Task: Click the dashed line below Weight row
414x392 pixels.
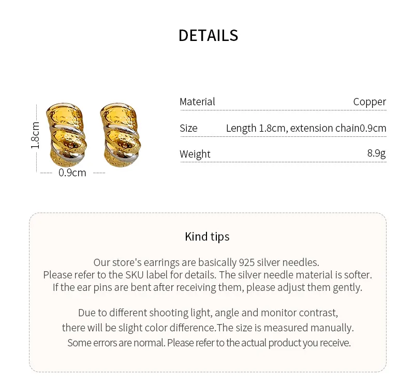Action: (283, 162)
